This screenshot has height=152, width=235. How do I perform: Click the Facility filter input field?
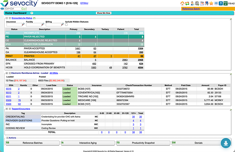pyautogui.click(x=34, y=25)
